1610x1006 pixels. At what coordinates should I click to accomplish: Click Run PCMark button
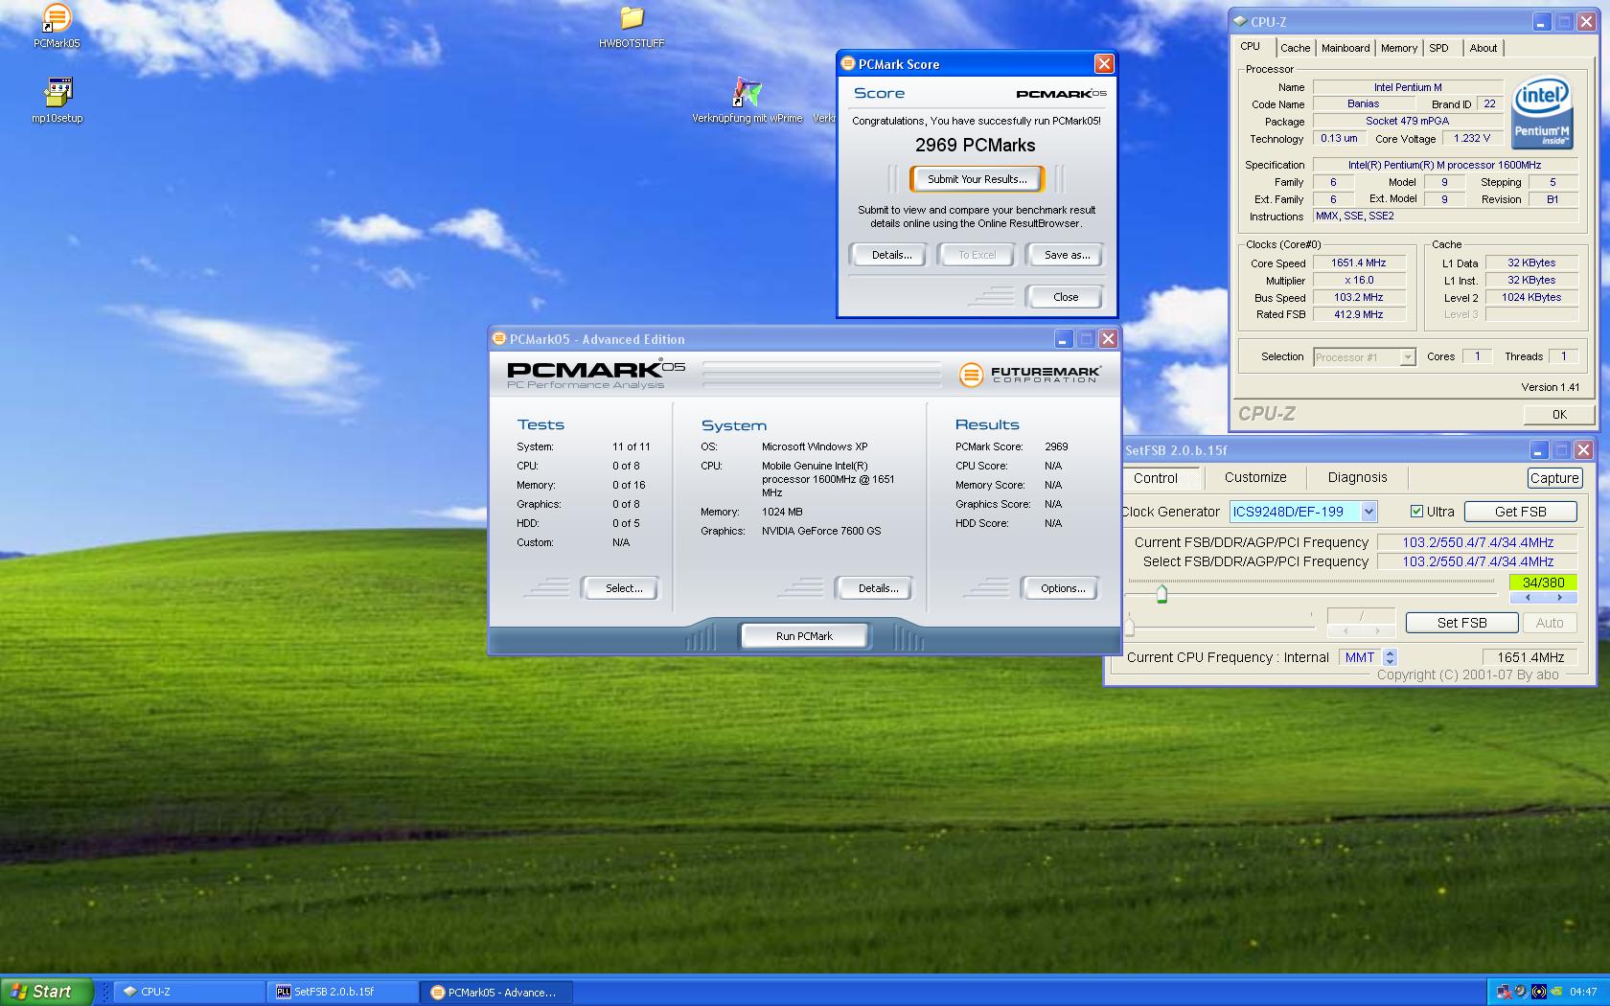(804, 636)
